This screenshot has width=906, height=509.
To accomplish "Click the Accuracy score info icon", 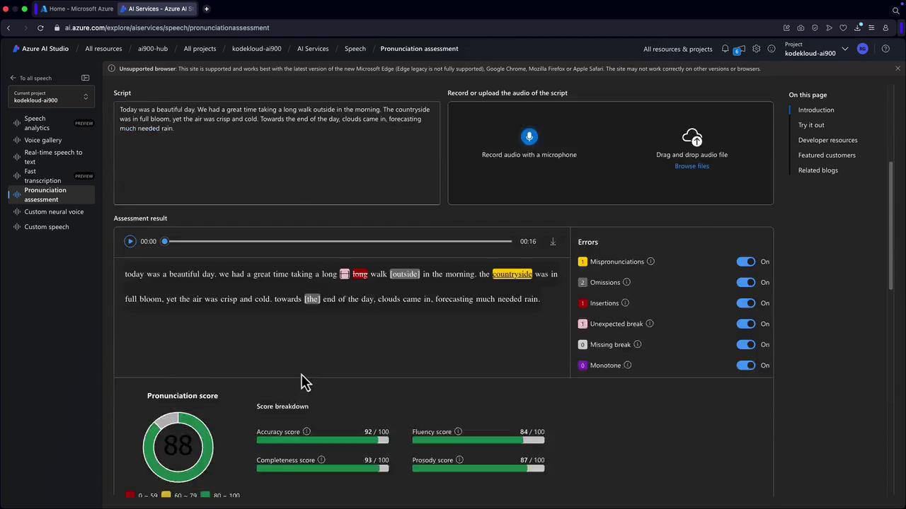I will (x=306, y=432).
